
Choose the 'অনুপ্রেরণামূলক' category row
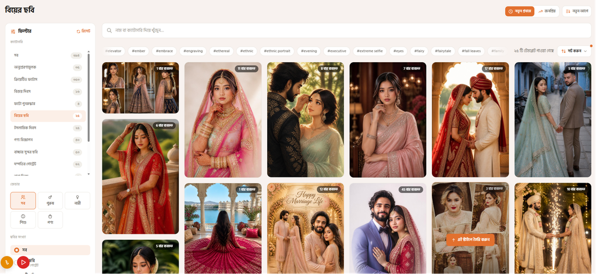click(x=48, y=67)
